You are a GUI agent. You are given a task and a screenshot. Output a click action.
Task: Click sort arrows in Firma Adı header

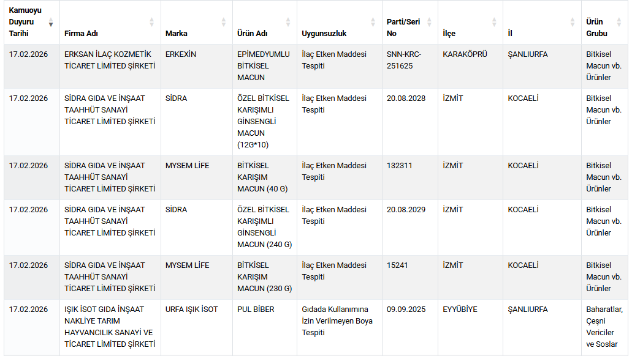pyautogui.click(x=152, y=23)
